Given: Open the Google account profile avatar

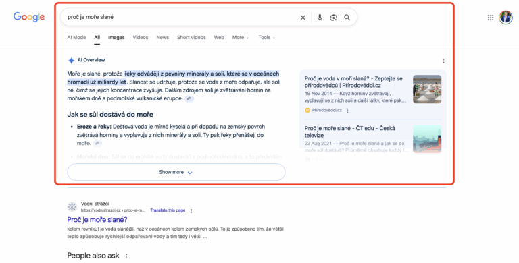Looking at the screenshot, I should coord(505,17).
